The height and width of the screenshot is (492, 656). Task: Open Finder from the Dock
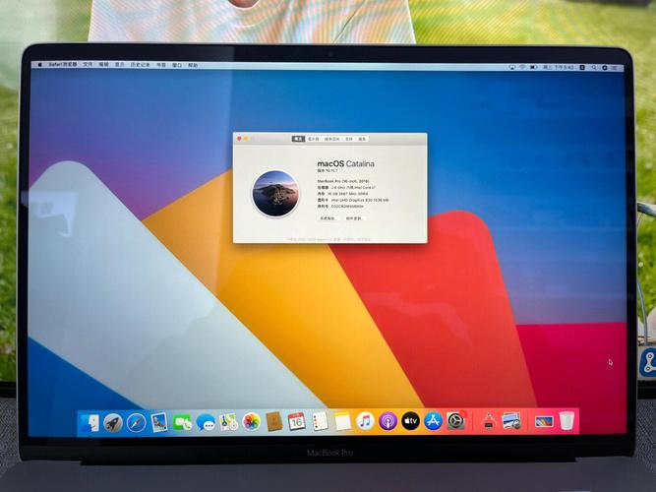click(89, 423)
